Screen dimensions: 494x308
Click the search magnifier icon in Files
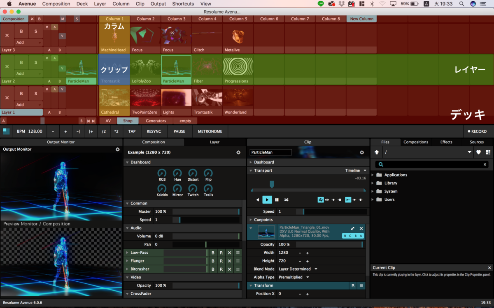coord(381,164)
